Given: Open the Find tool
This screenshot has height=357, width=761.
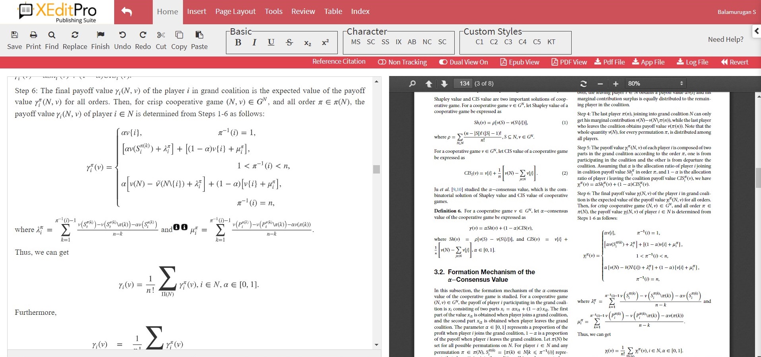Looking at the screenshot, I should tap(52, 35).
